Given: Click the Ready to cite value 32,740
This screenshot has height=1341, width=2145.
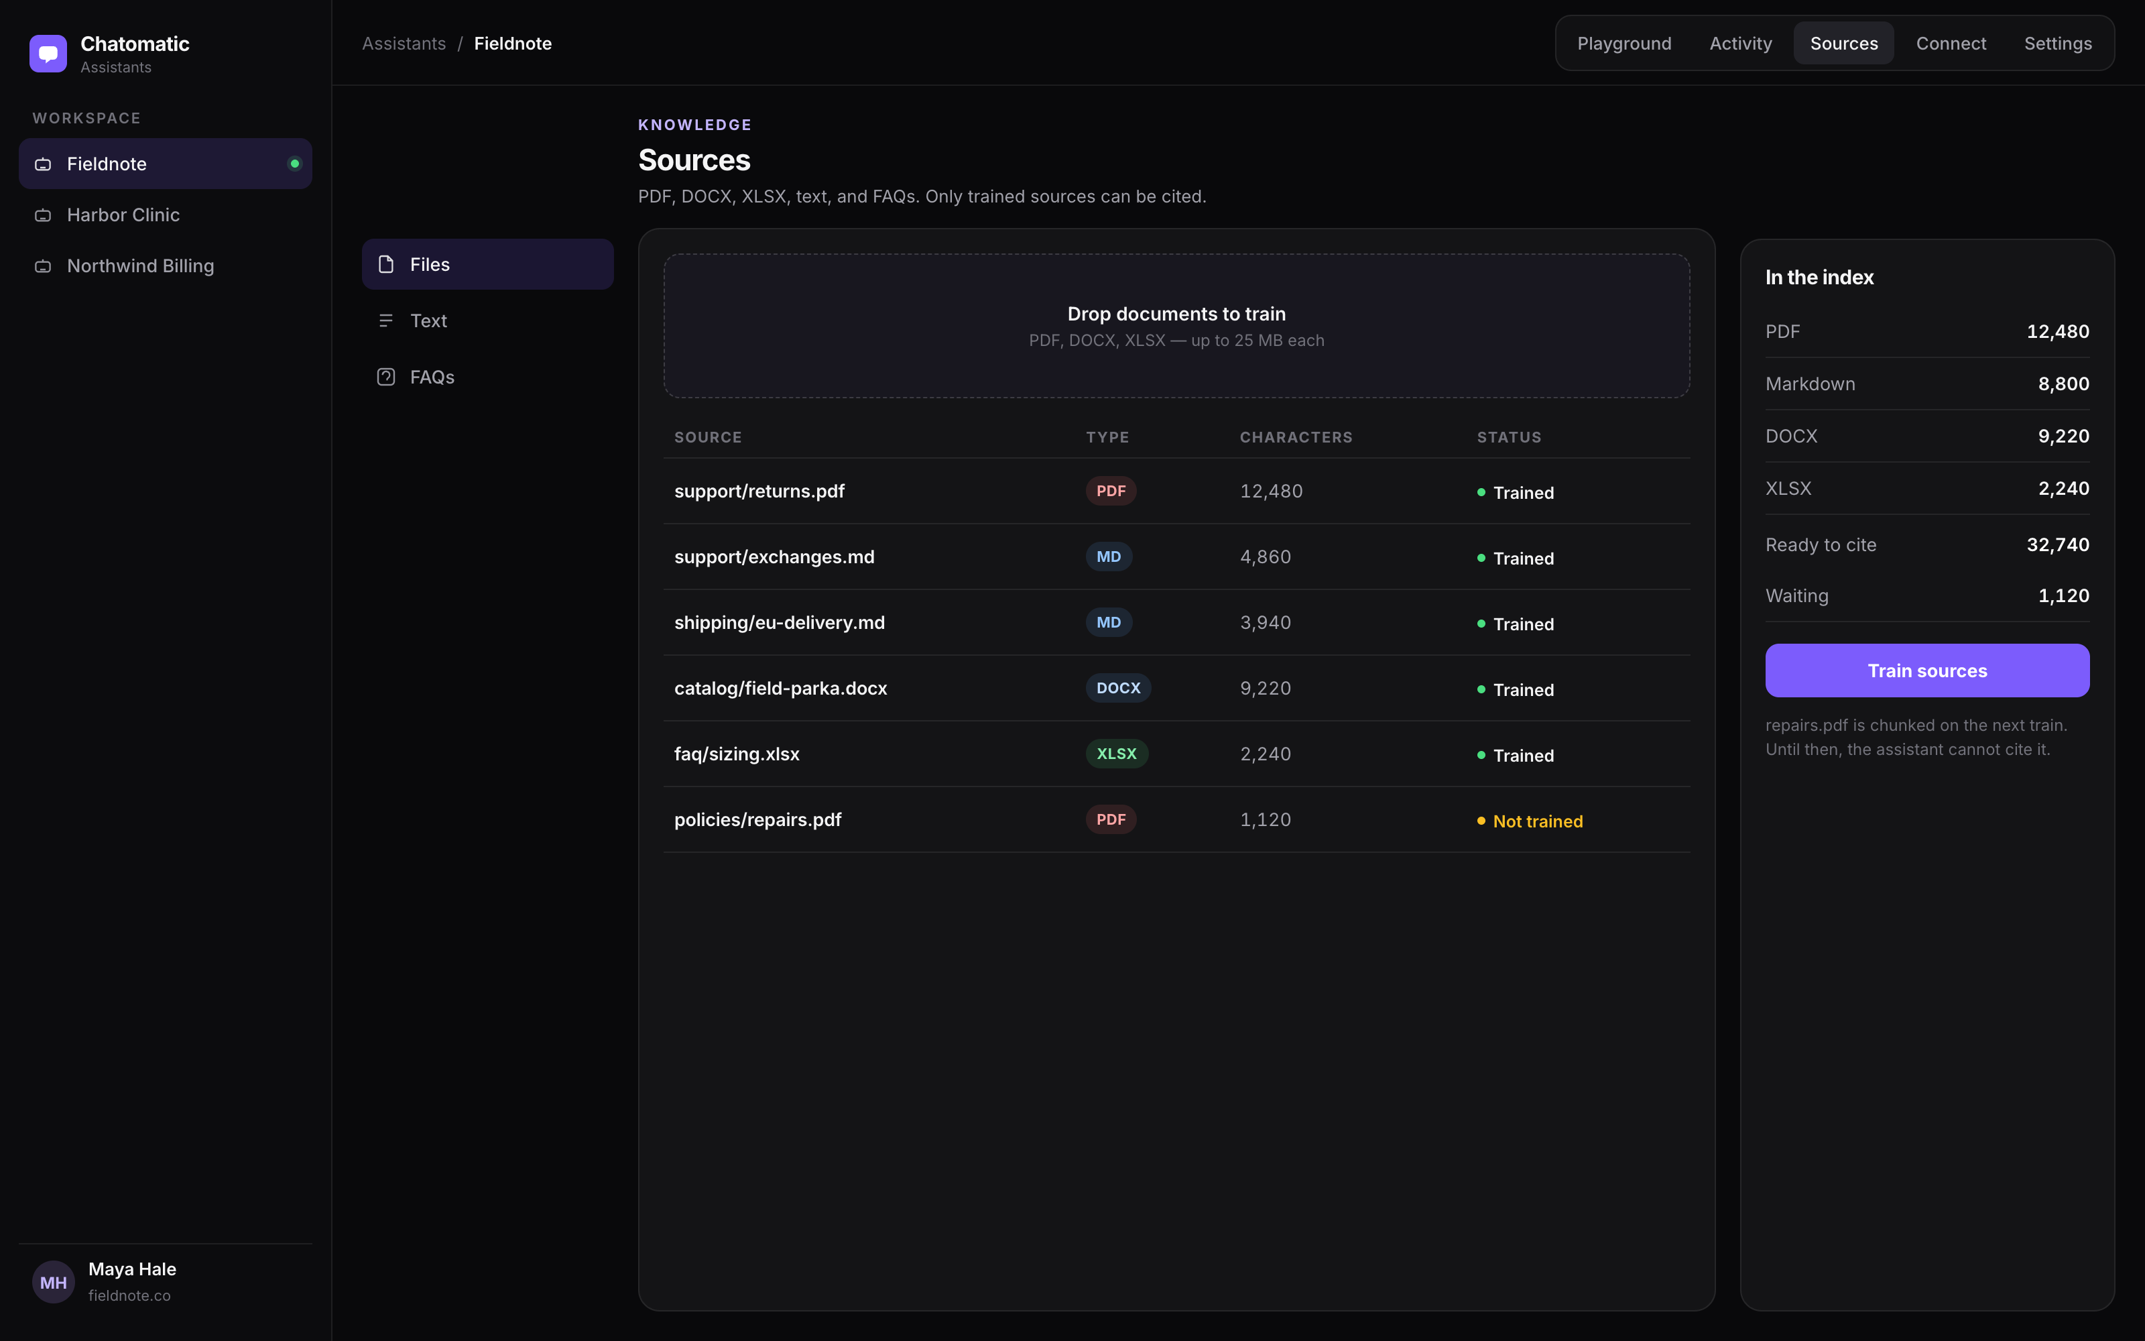Looking at the screenshot, I should point(2057,544).
